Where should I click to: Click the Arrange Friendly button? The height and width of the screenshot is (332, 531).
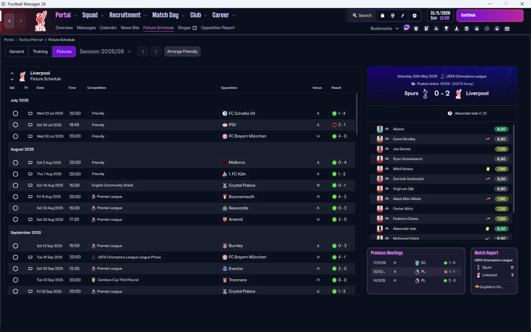pos(183,51)
